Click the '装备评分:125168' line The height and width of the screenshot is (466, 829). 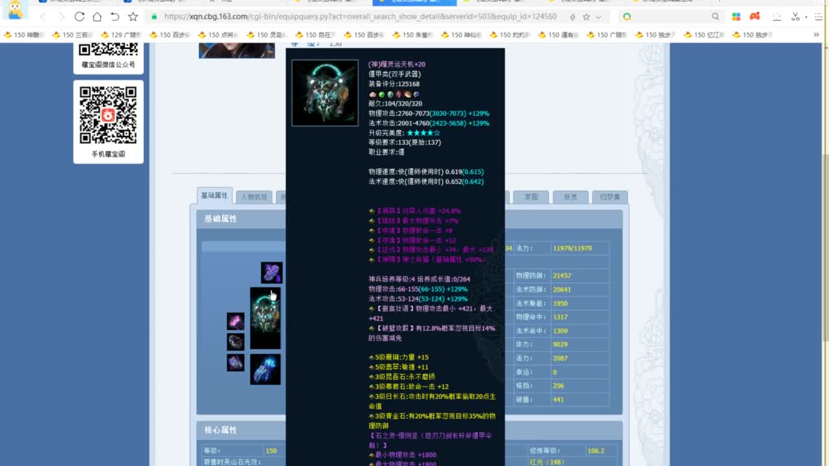(x=394, y=84)
